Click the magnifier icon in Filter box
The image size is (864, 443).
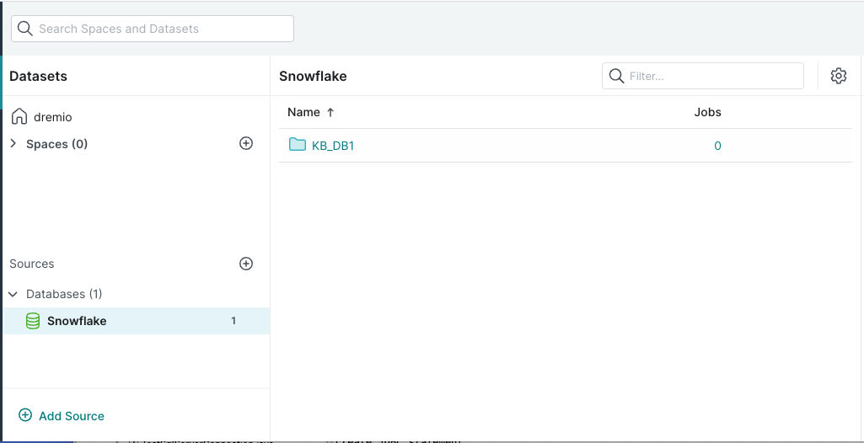[616, 76]
